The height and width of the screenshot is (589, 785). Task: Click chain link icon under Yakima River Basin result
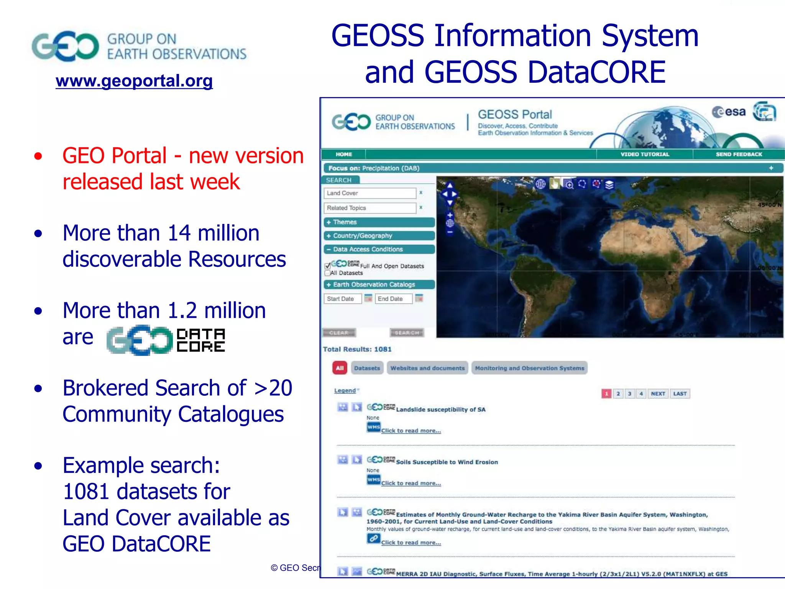(x=373, y=539)
